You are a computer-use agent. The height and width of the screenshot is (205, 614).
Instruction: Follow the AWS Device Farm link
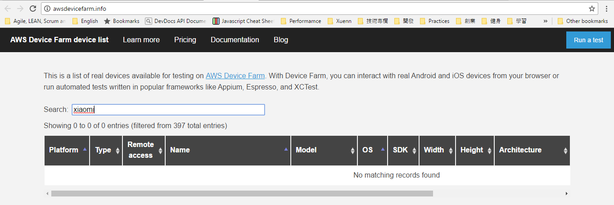click(235, 76)
